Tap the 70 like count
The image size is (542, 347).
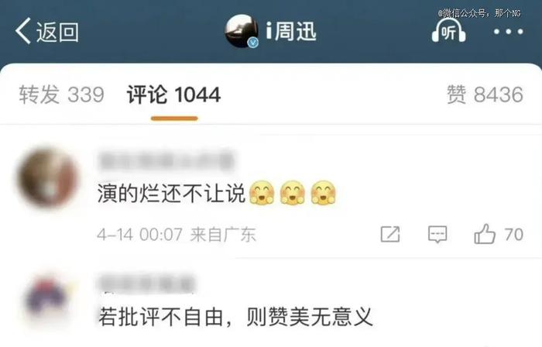(513, 235)
